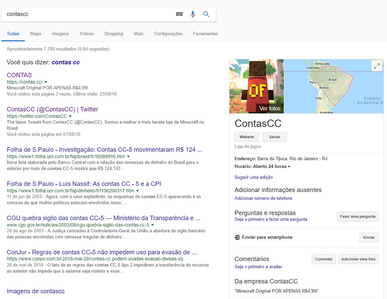Open the Ferramentas options
The height and width of the screenshot is (299, 387).
[x=206, y=34]
